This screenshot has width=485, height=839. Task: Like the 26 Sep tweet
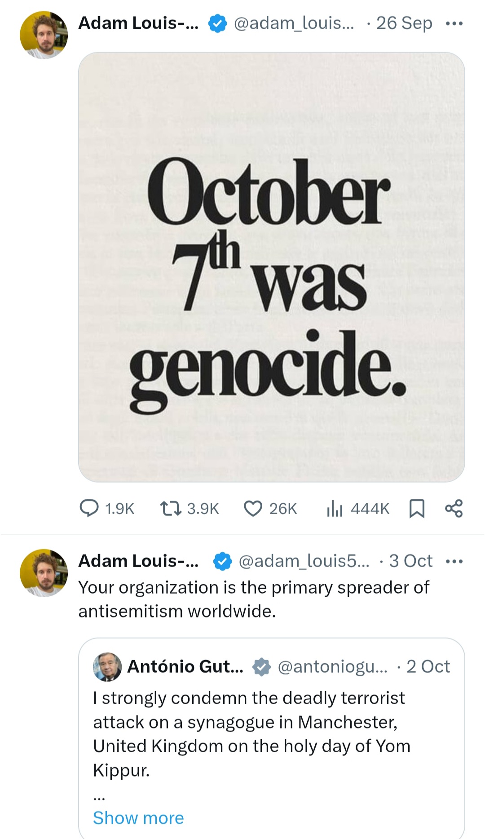270,508
